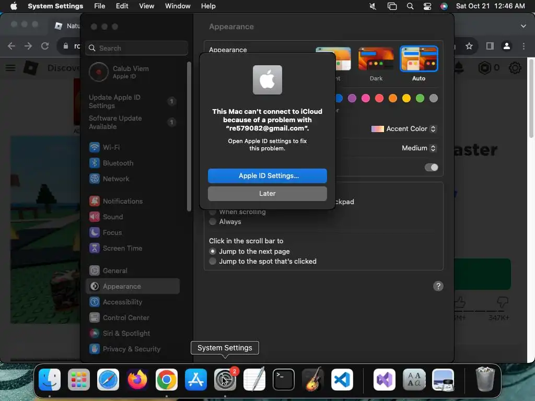Launch Safari from the Dock
The height and width of the screenshot is (401, 535).
tap(108, 380)
